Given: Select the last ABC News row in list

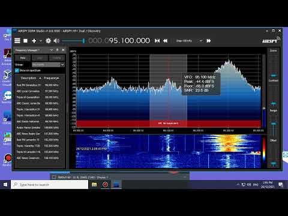Looking at the screenshot, I should pyautogui.click(x=38, y=158).
